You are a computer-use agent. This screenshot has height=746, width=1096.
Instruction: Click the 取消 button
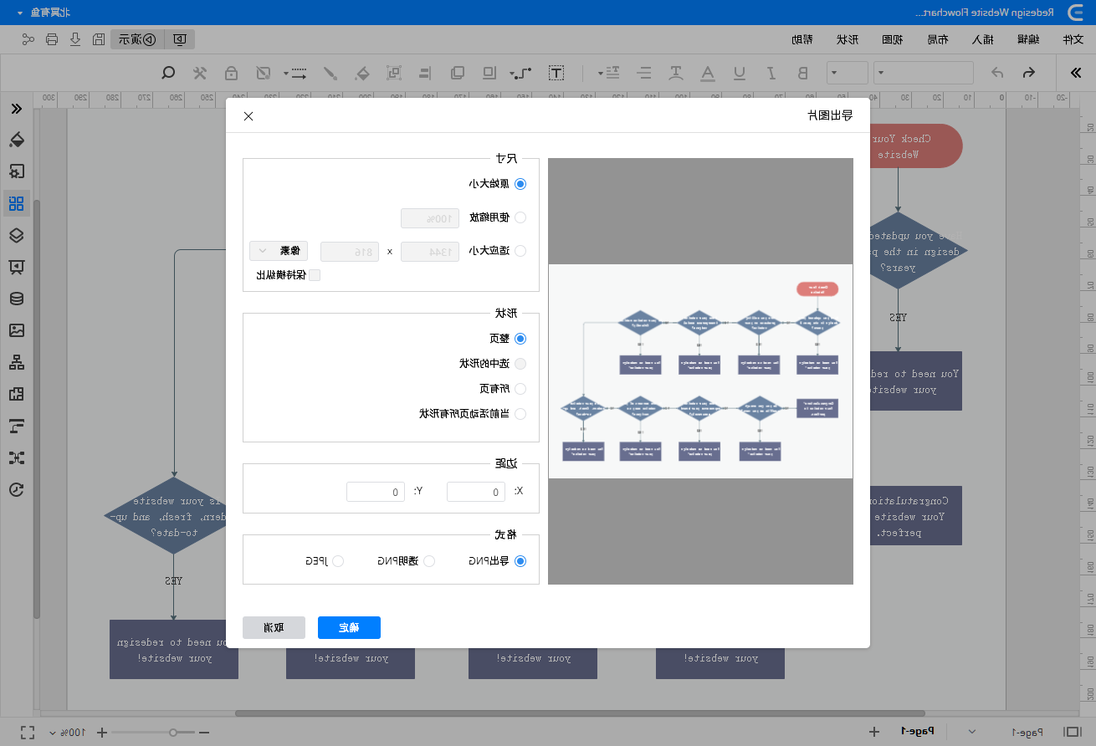(274, 627)
